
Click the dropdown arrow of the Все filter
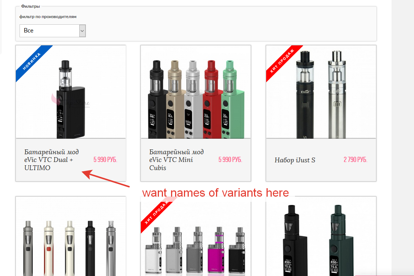point(82,31)
